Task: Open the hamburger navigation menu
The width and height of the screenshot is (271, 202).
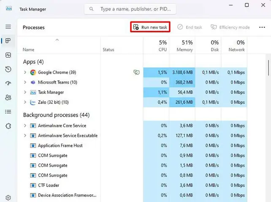Action: click(8, 27)
